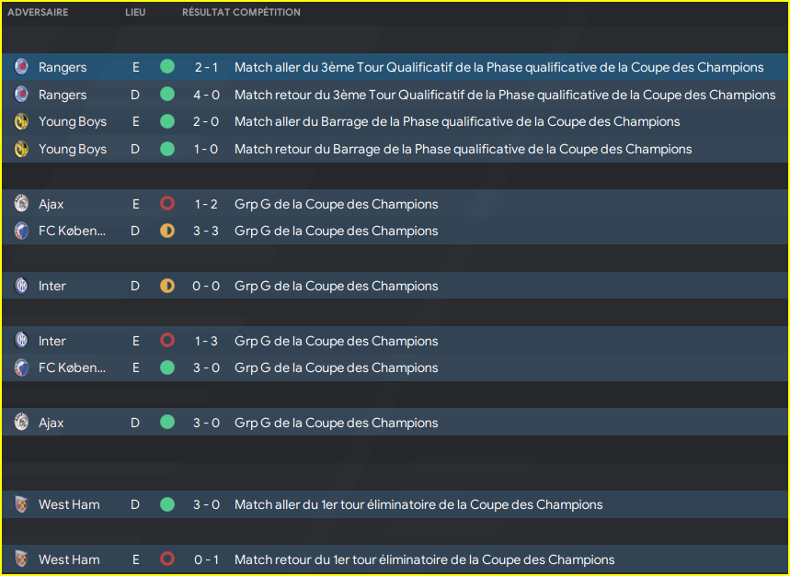Open the Young Boys name in 1-0 row

[x=73, y=149]
